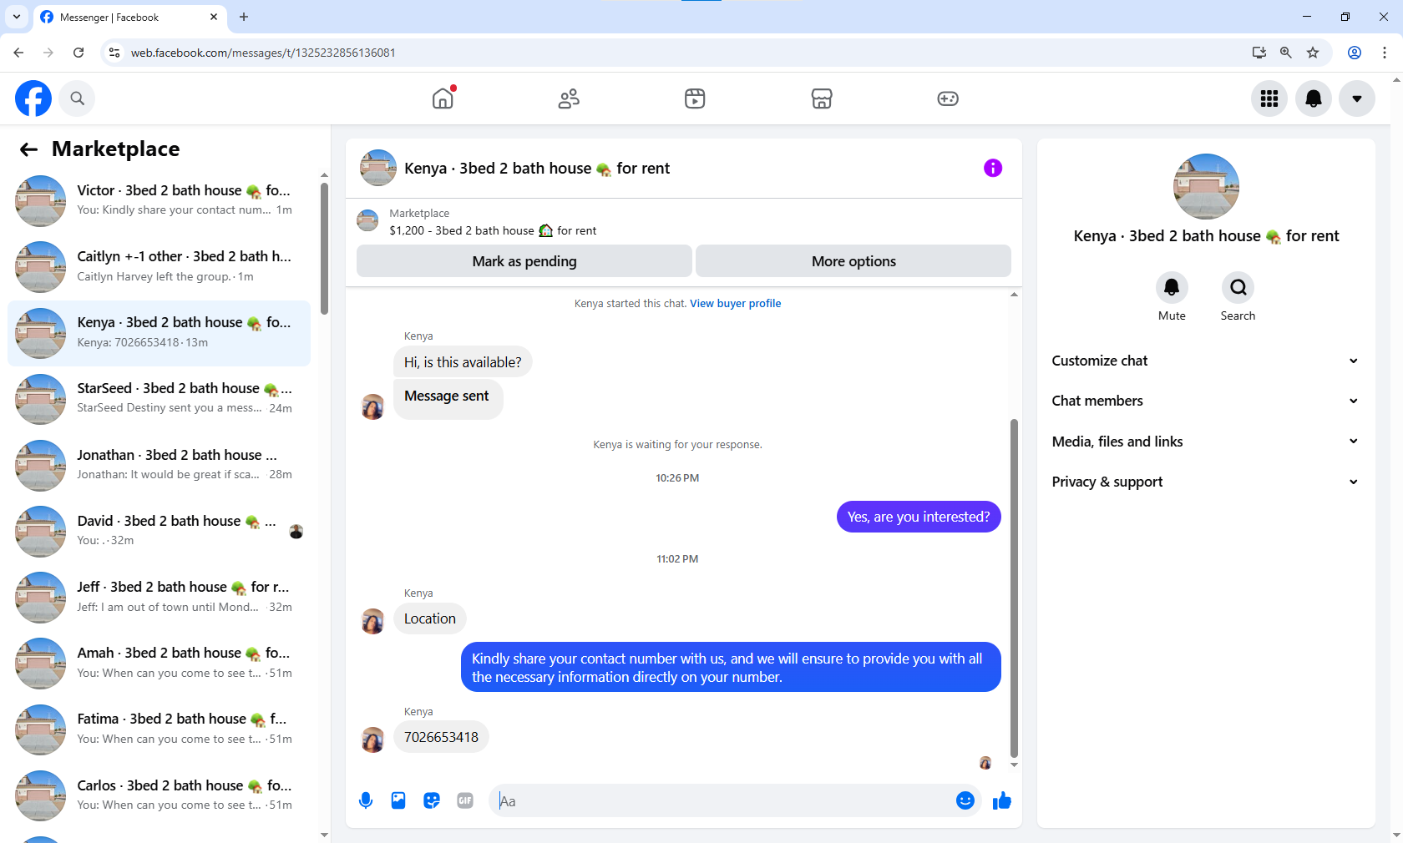Open a new browser tab

tap(244, 17)
